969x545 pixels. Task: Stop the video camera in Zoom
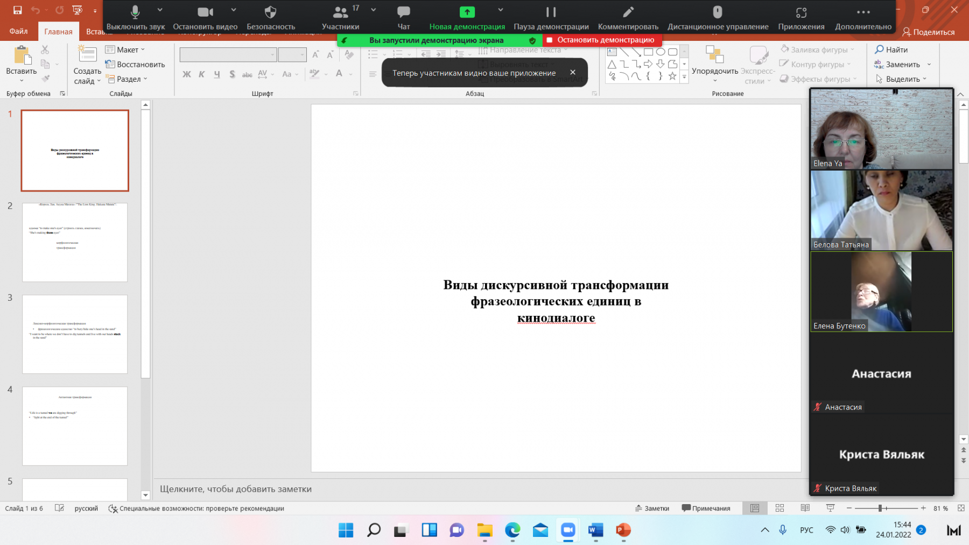pyautogui.click(x=205, y=17)
